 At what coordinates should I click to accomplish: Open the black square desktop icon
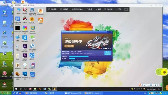point(18,28)
